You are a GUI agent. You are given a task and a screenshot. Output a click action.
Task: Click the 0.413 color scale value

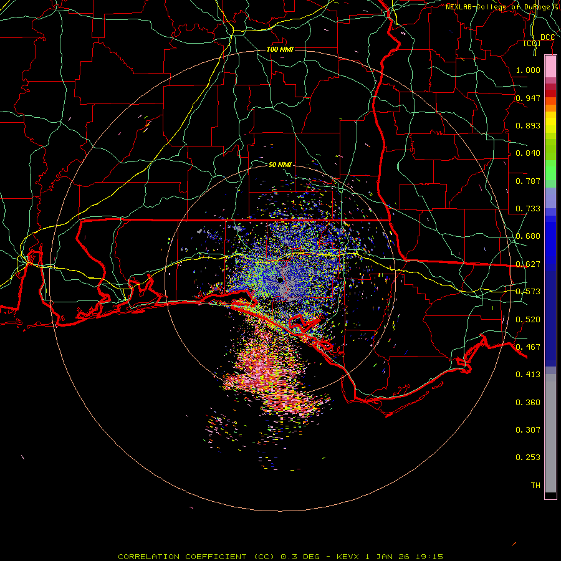(x=528, y=375)
